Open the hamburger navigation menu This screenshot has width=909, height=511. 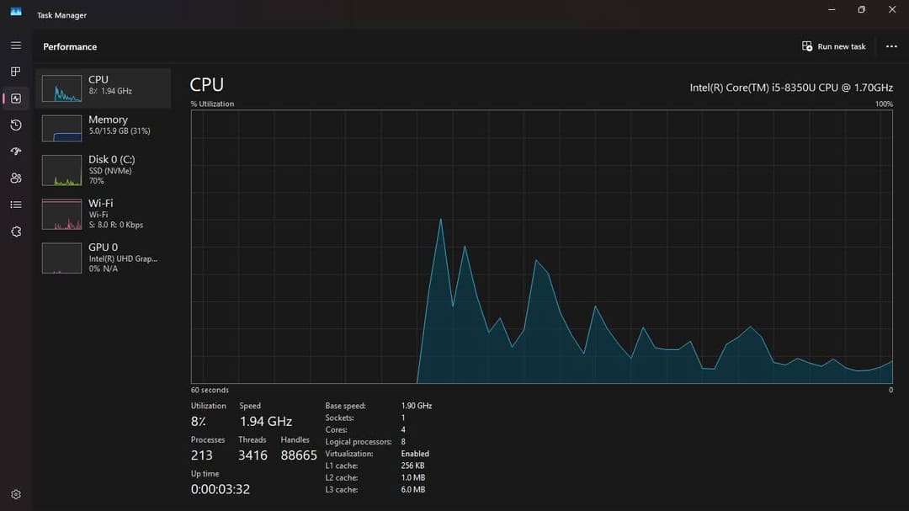point(16,45)
